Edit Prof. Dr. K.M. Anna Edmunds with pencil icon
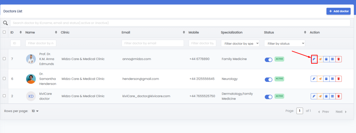The width and height of the screenshot is (356, 133). (314, 59)
